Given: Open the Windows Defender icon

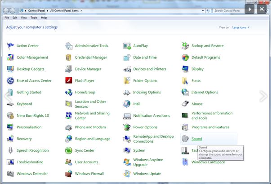Looking at the screenshot, I should [10, 174].
